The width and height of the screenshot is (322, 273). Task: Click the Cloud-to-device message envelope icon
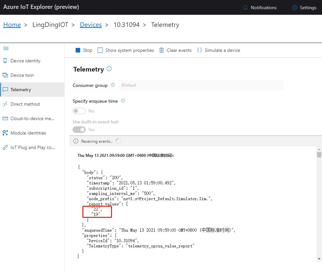click(5, 118)
